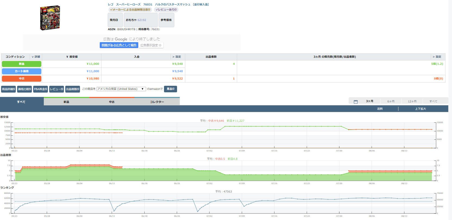452x220 pixels.
Task: Open the レビュー button in the action row
Action: click(57, 89)
